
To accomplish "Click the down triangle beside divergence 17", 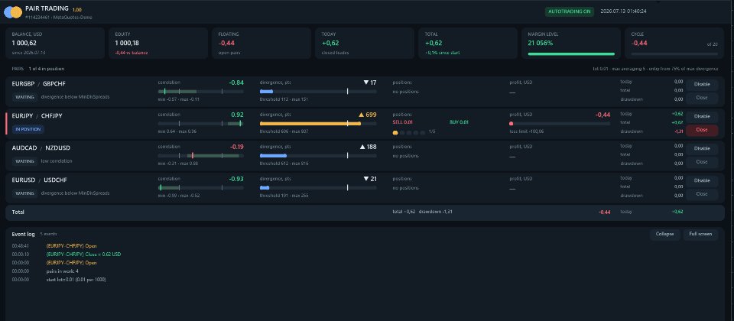I will [x=366, y=83].
